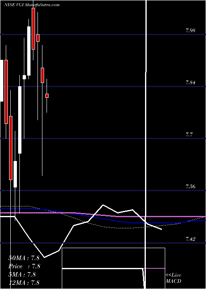
Task: Click the 7.98 price axis label
Action: pos(190,31)
